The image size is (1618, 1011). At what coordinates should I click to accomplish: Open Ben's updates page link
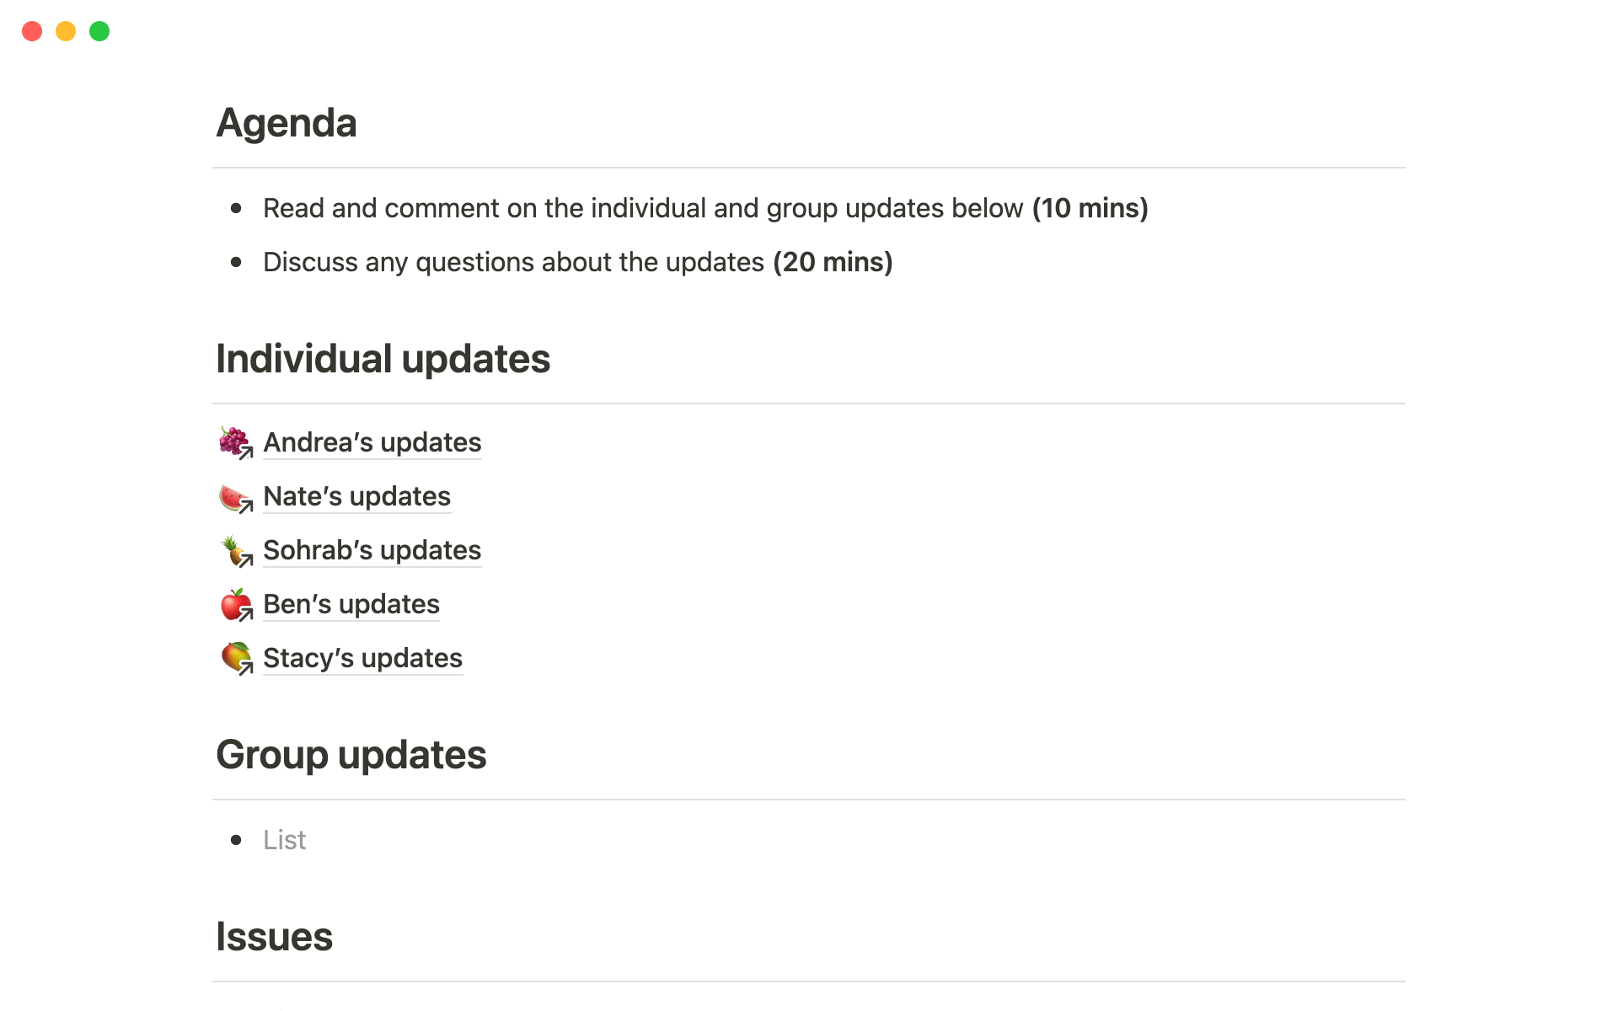(x=351, y=604)
